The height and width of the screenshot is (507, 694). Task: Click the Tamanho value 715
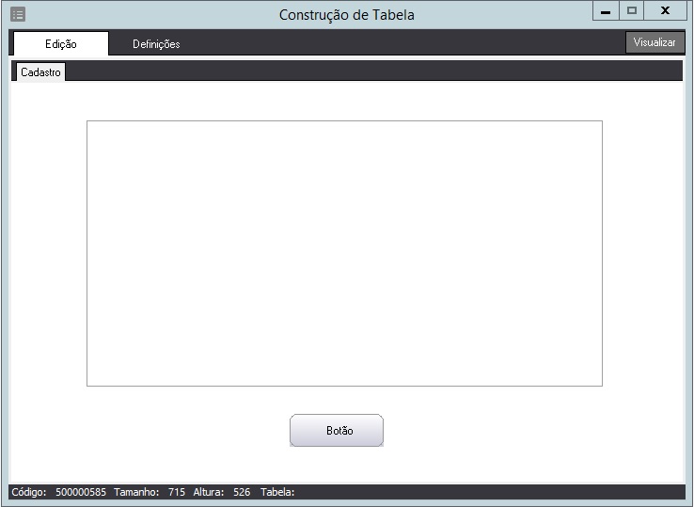click(177, 492)
